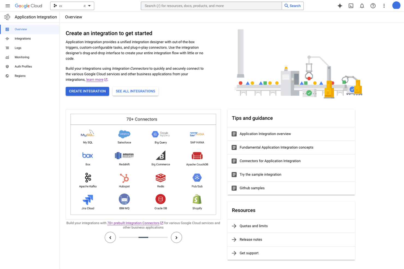Select the Redis connector icon
The width and height of the screenshot is (404, 269).
(161, 178)
